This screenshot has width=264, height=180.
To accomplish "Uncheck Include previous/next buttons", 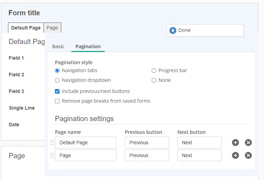I will click(x=57, y=91).
